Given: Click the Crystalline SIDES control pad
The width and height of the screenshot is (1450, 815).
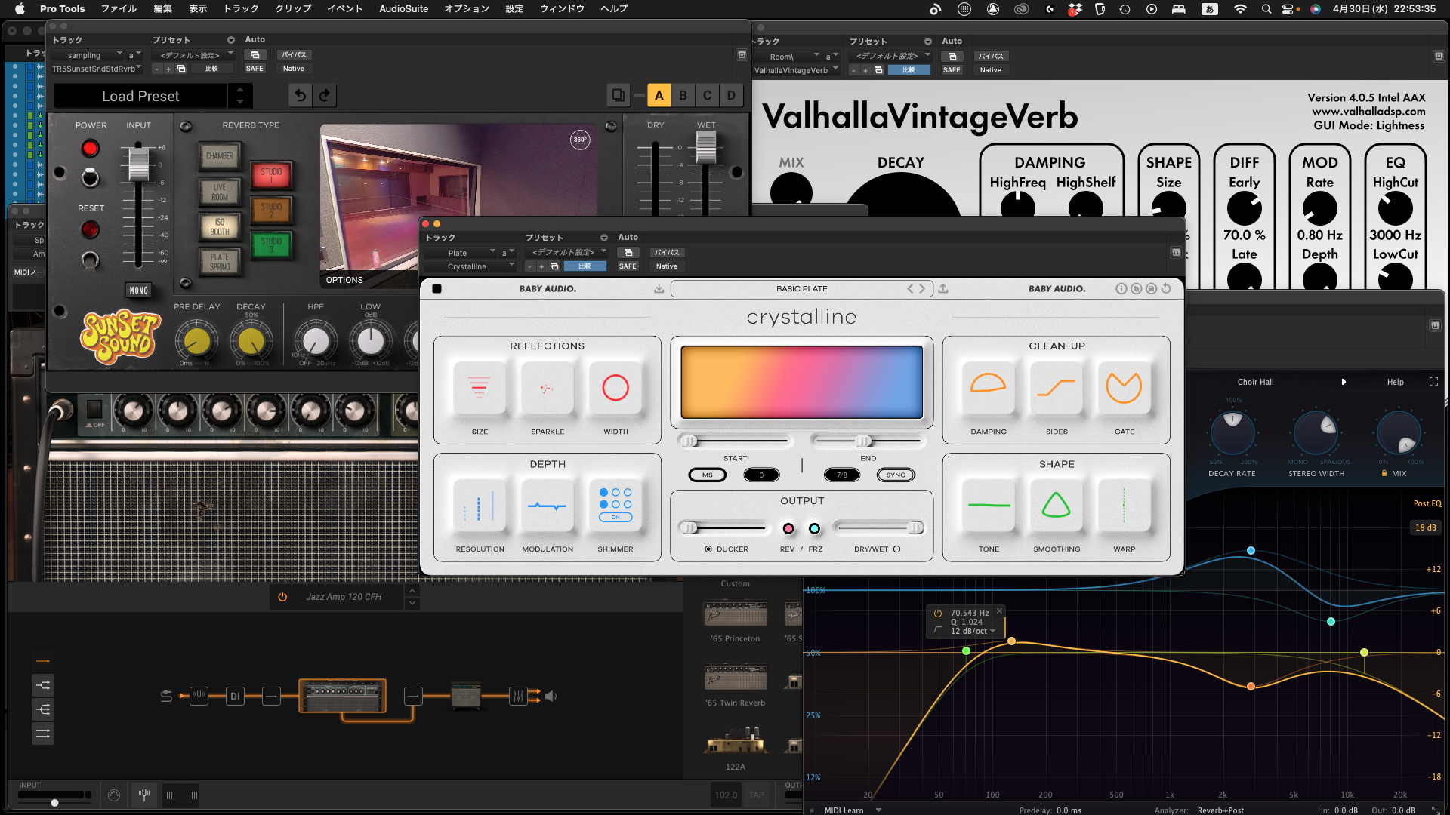Looking at the screenshot, I should click(1057, 388).
